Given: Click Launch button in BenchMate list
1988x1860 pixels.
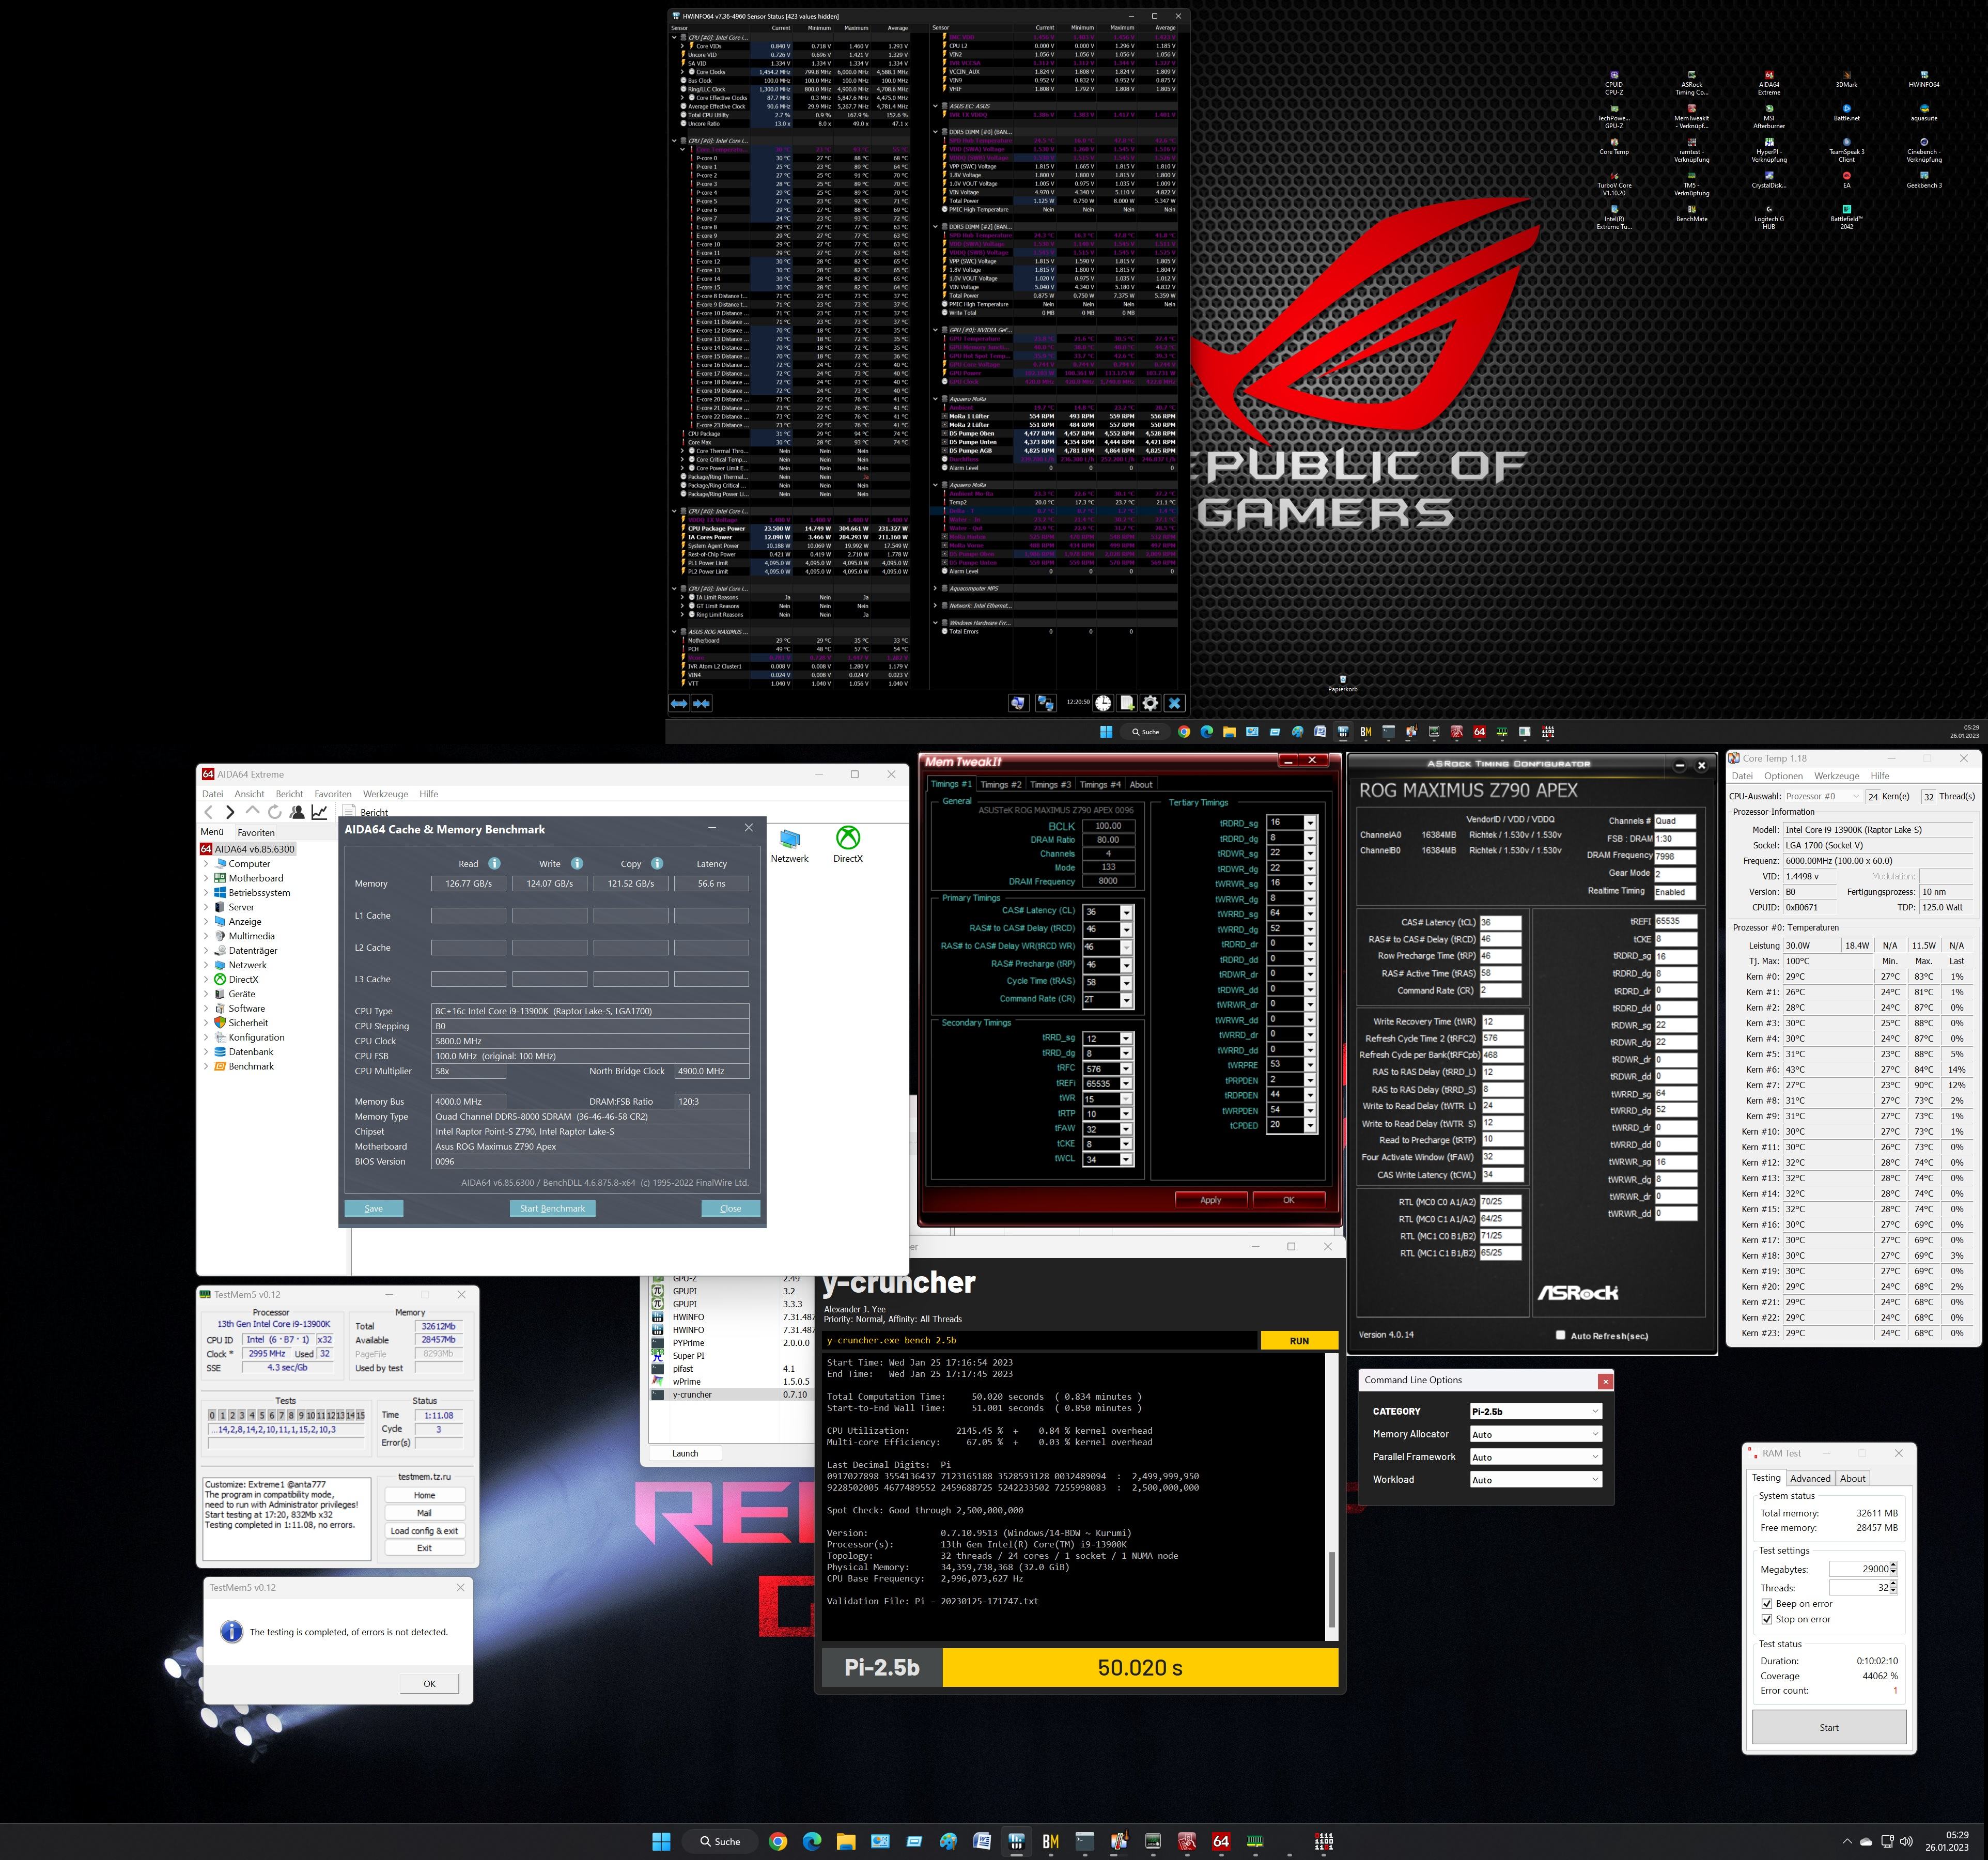Looking at the screenshot, I should (685, 1453).
